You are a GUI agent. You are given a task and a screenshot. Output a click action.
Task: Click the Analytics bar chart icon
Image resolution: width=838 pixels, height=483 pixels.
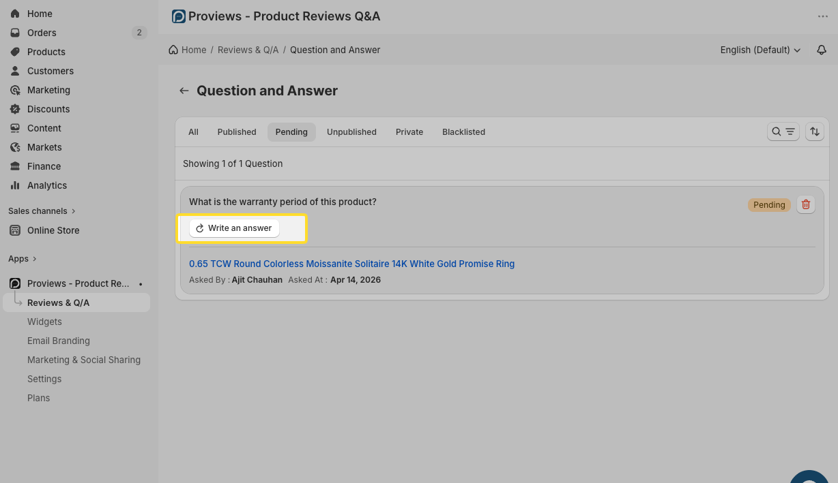click(15, 185)
